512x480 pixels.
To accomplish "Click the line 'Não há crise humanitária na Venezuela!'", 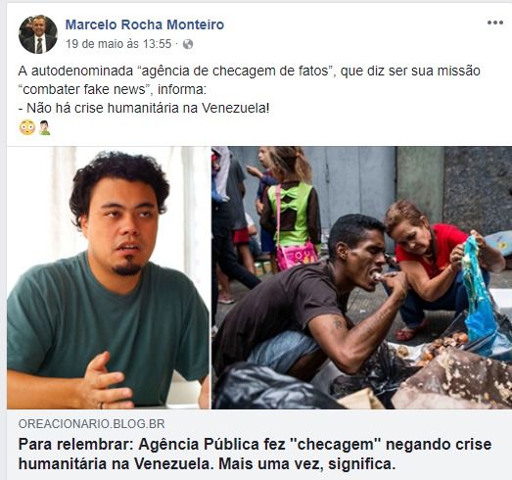I will (x=144, y=108).
